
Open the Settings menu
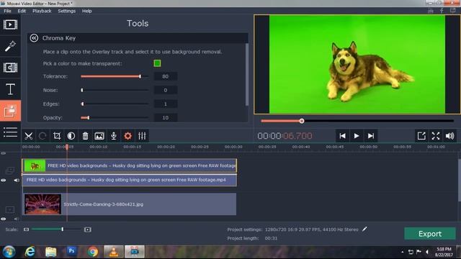pyautogui.click(x=67, y=11)
